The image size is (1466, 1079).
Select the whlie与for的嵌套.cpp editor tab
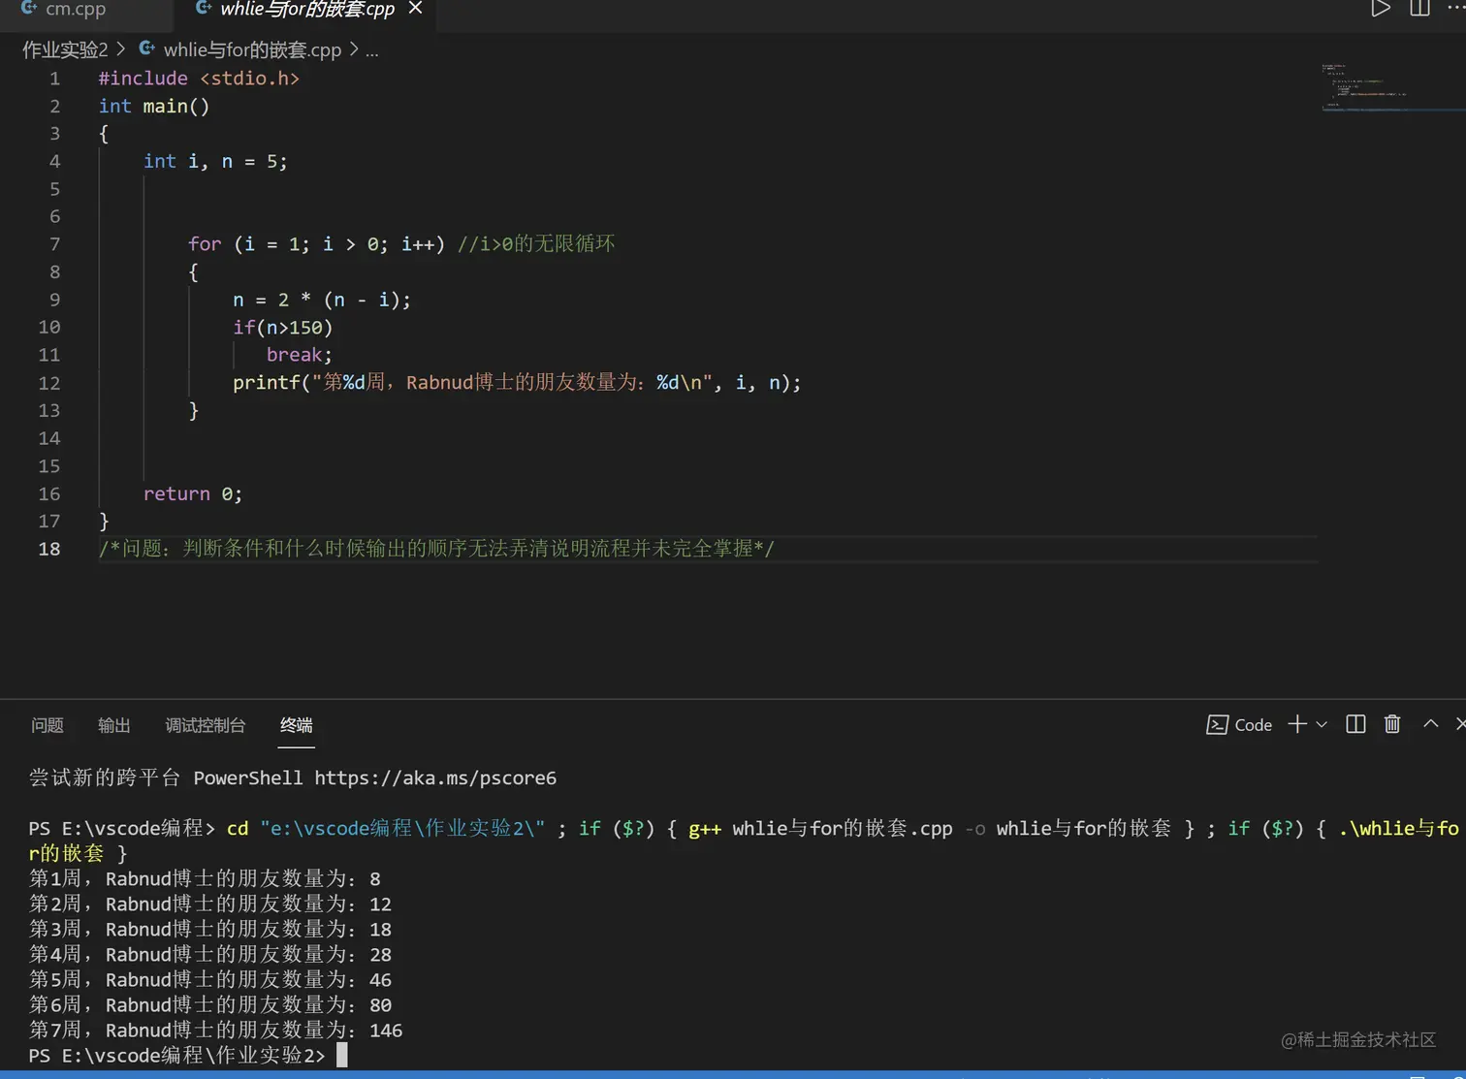click(307, 10)
